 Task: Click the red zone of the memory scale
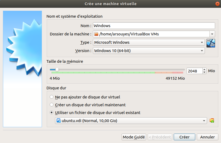(x=178, y=72)
